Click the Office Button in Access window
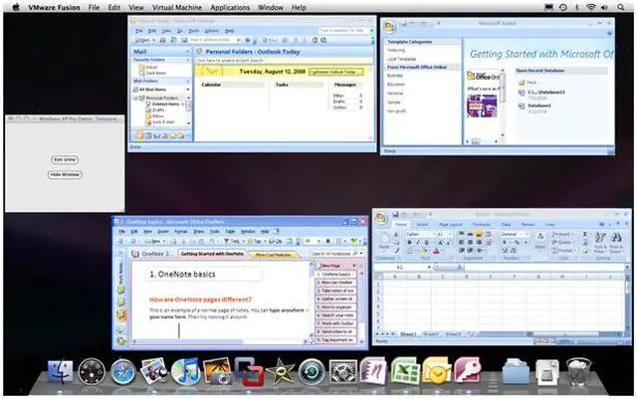This screenshot has width=637, height=399. [389, 27]
